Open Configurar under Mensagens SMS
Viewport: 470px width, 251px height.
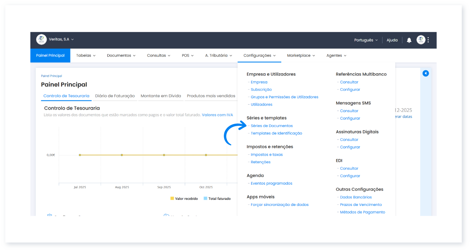pos(350,118)
